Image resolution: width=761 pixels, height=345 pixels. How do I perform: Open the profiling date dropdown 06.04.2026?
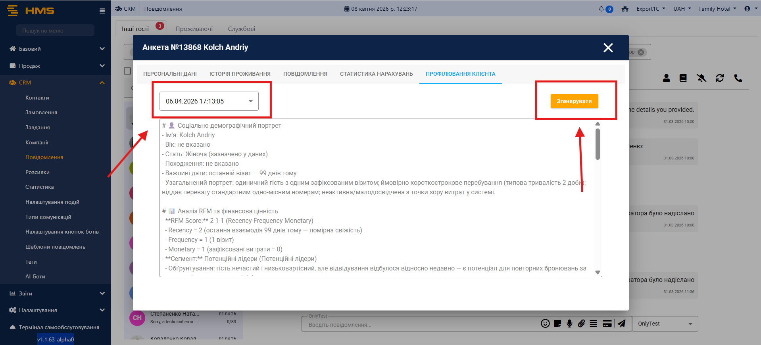click(209, 101)
